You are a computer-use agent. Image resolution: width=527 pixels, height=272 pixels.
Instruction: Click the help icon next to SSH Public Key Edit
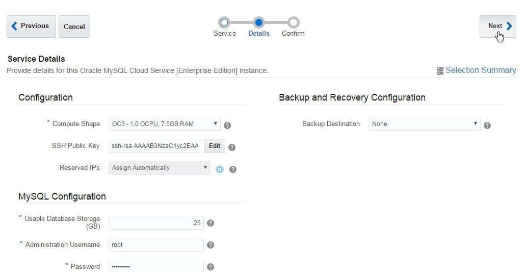(x=232, y=147)
